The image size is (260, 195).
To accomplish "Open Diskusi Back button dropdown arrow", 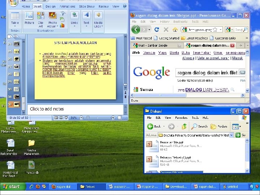I will pyautogui.click(x=164, y=126).
